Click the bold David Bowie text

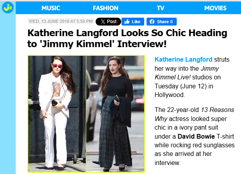[x=196, y=136]
